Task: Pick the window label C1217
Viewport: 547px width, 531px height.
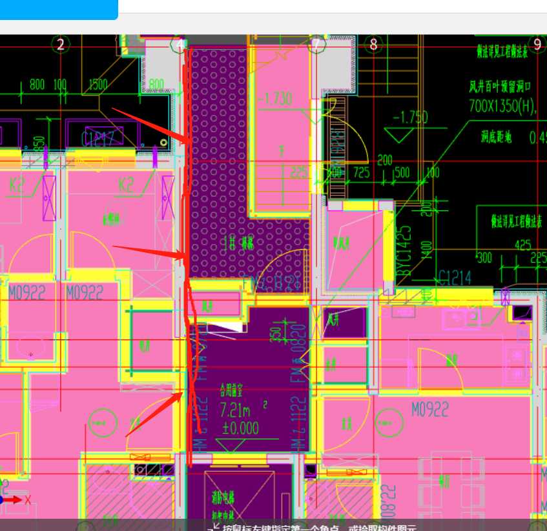Action: pos(98,139)
